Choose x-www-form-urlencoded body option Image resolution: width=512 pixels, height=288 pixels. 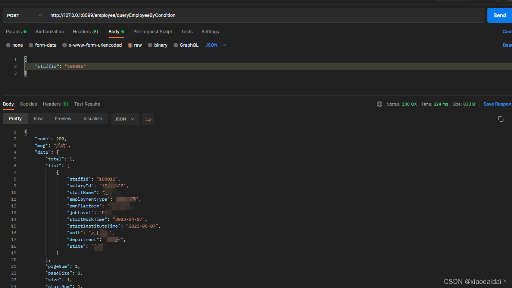tap(65, 45)
